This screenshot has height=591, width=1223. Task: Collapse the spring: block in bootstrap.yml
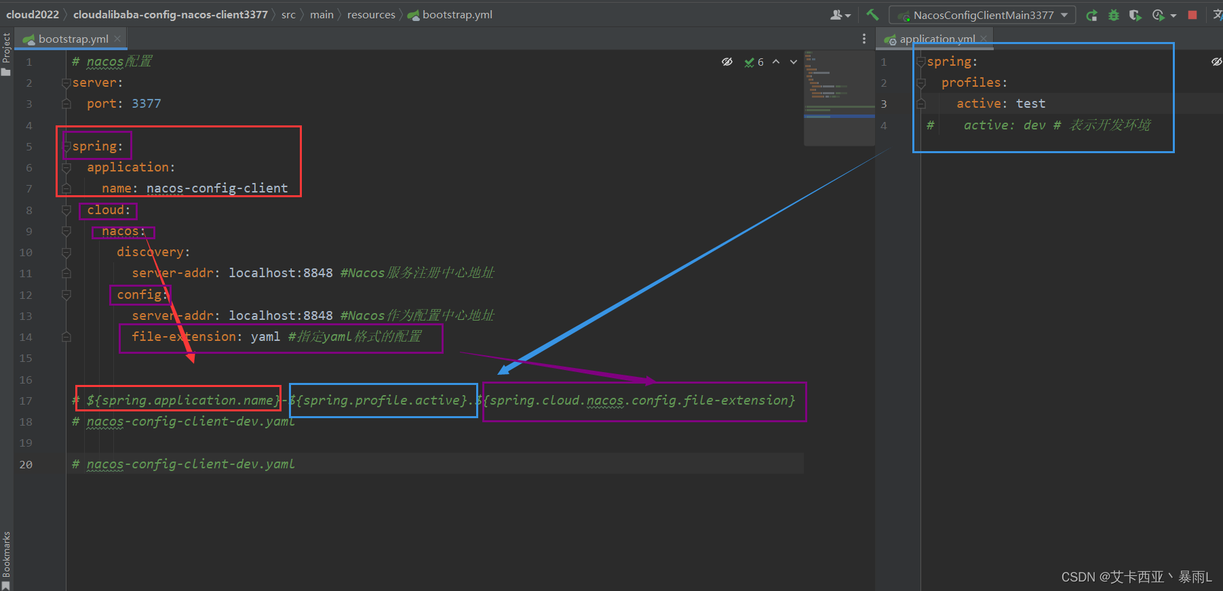[66, 146]
